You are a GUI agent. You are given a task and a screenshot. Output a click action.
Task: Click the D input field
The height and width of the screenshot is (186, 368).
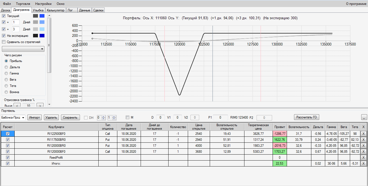click(160, 118)
